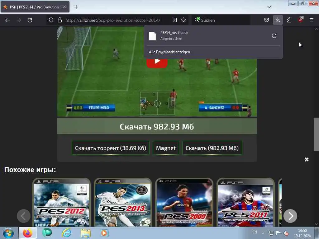The width and height of the screenshot is (319, 239).
Task: Go back to the previous page
Action: point(7,20)
